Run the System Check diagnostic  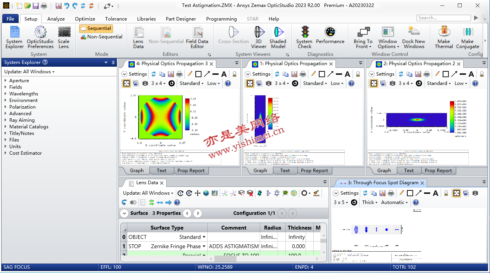[304, 38]
